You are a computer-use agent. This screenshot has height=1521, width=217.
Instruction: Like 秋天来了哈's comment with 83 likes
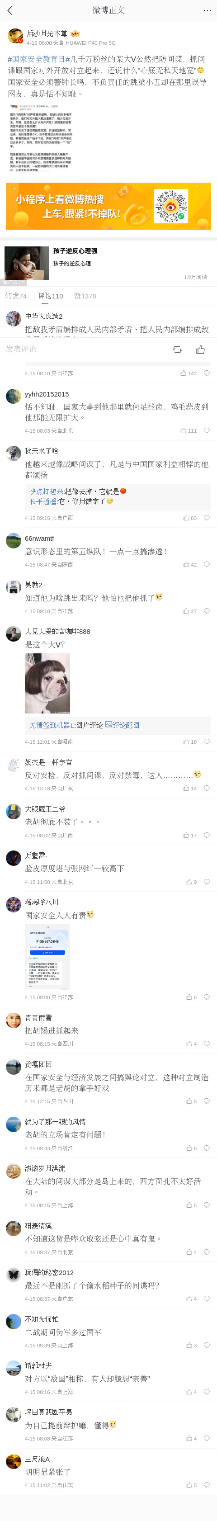point(186,518)
